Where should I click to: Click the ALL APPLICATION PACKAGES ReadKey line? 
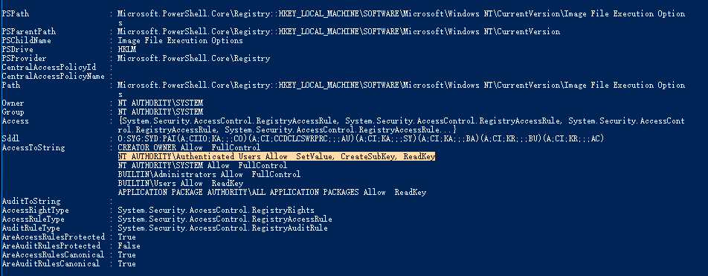(x=272, y=193)
